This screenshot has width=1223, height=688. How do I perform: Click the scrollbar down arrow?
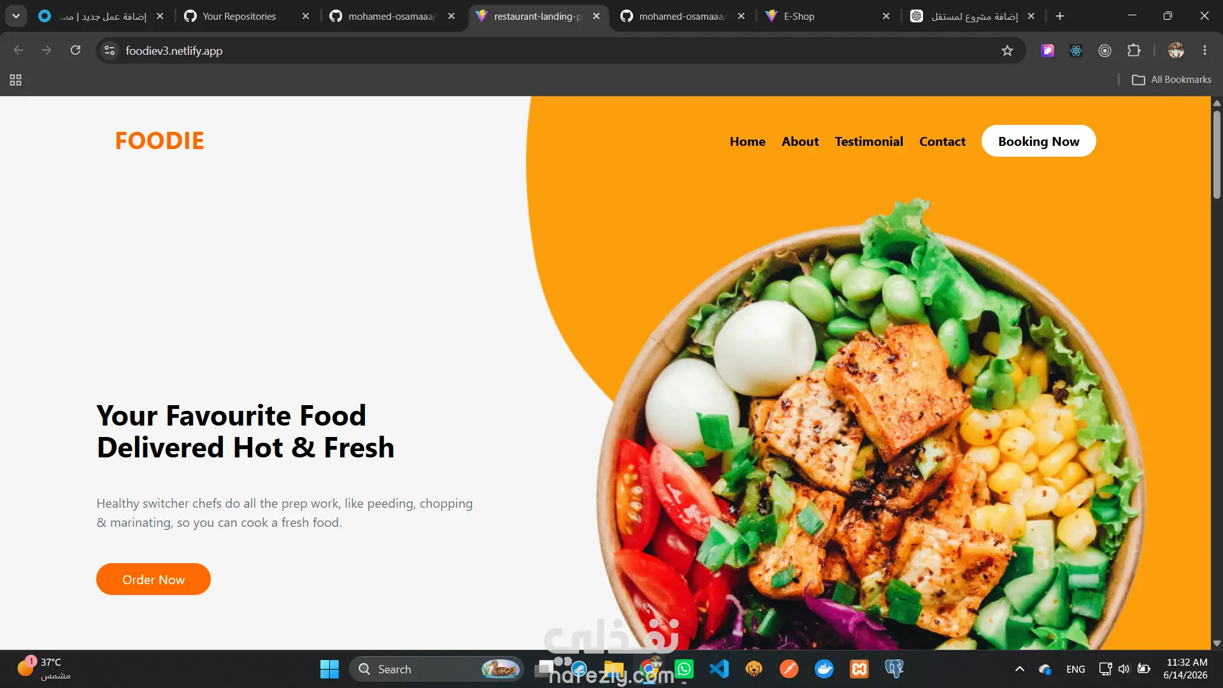click(1217, 643)
